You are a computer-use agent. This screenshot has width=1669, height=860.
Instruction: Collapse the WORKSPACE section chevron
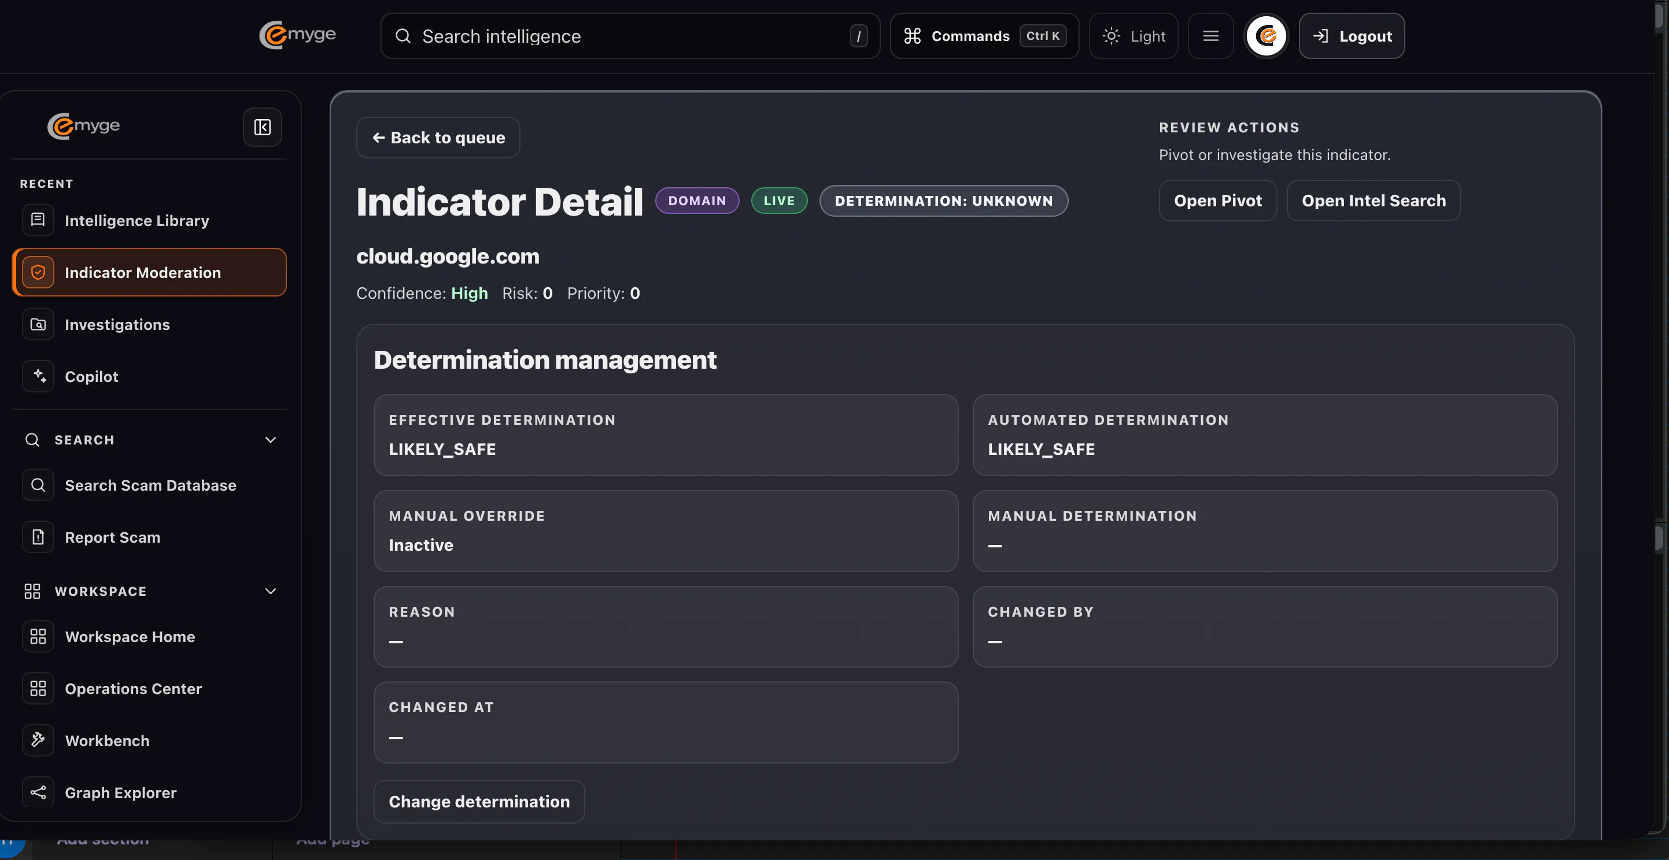pyautogui.click(x=271, y=591)
